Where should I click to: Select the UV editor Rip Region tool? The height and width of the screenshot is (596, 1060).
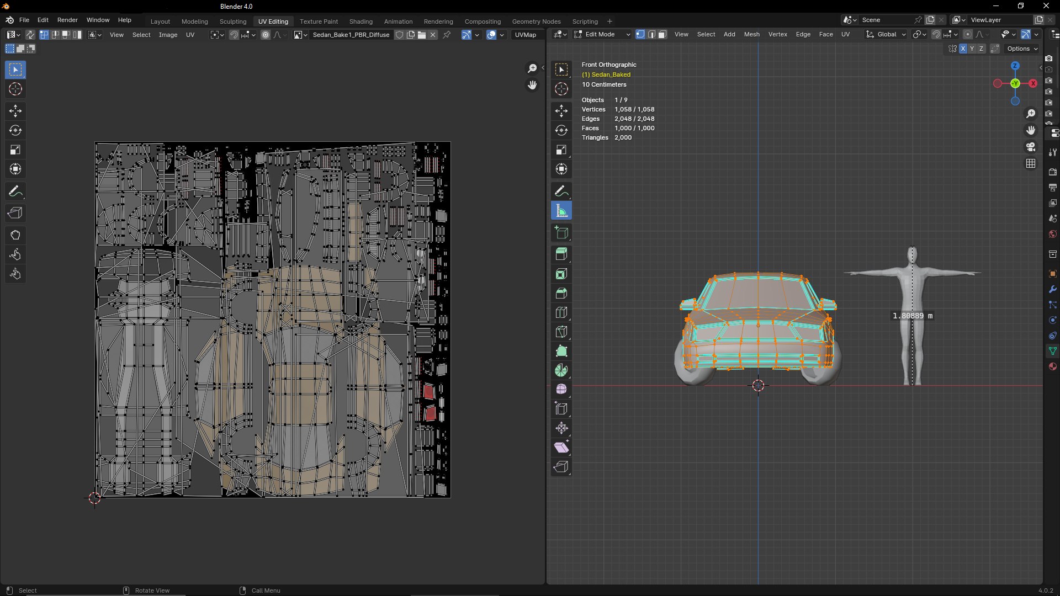(x=15, y=214)
